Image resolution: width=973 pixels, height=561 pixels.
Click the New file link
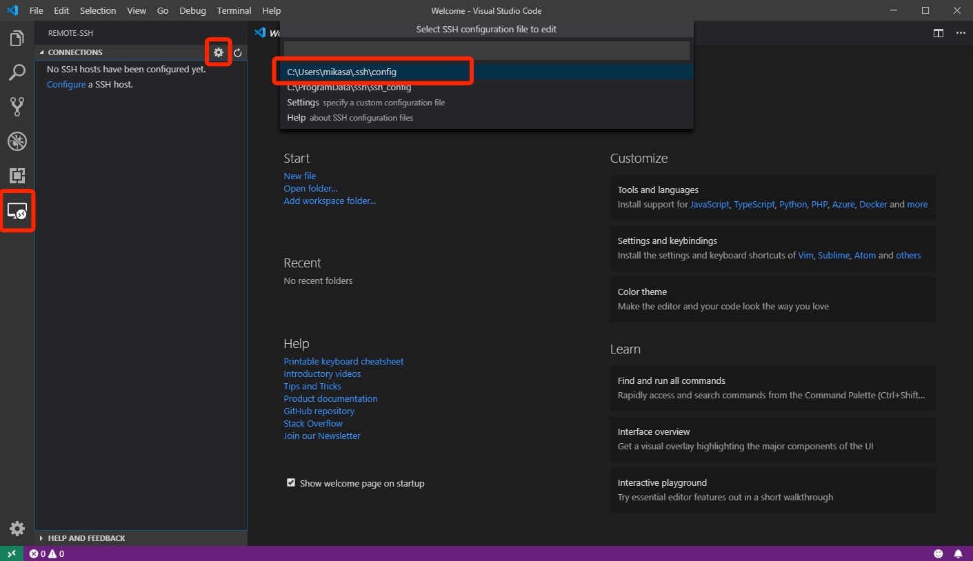point(300,176)
